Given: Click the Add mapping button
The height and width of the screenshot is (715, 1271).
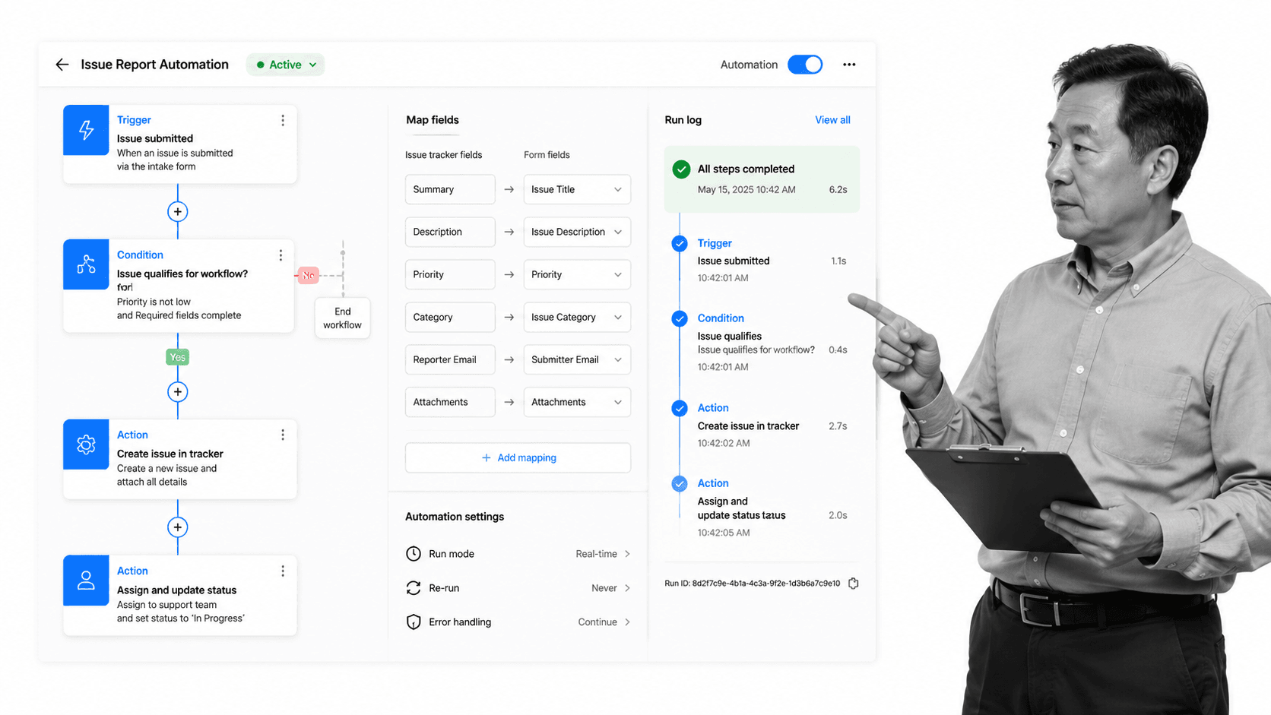Looking at the screenshot, I should tap(518, 458).
